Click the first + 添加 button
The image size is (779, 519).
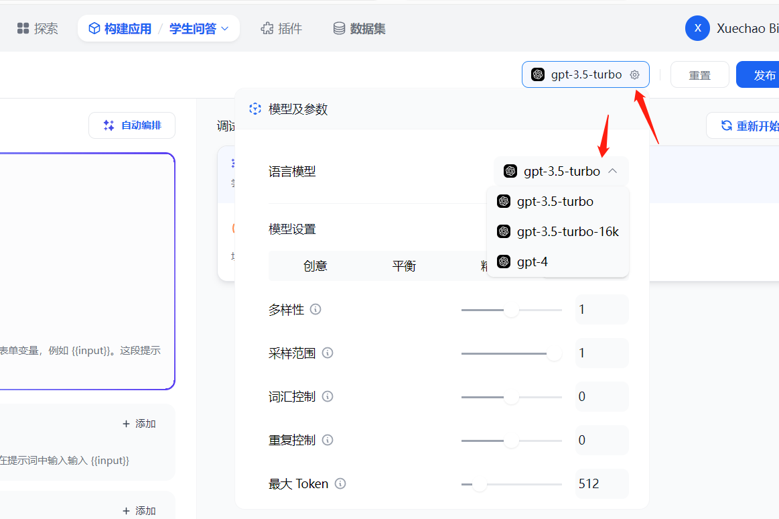(x=139, y=424)
